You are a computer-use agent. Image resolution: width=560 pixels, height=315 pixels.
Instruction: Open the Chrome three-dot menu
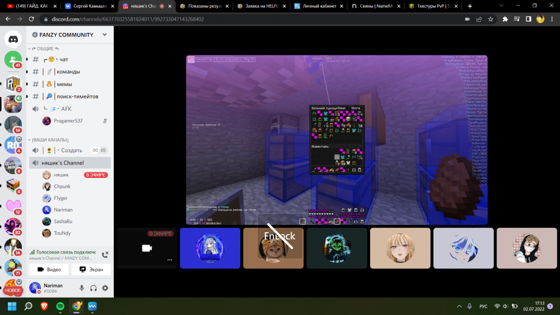pyautogui.click(x=552, y=19)
